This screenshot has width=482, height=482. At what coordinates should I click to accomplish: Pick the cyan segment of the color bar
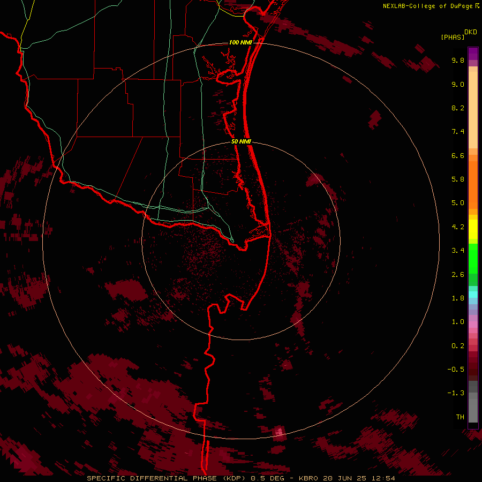point(473,295)
